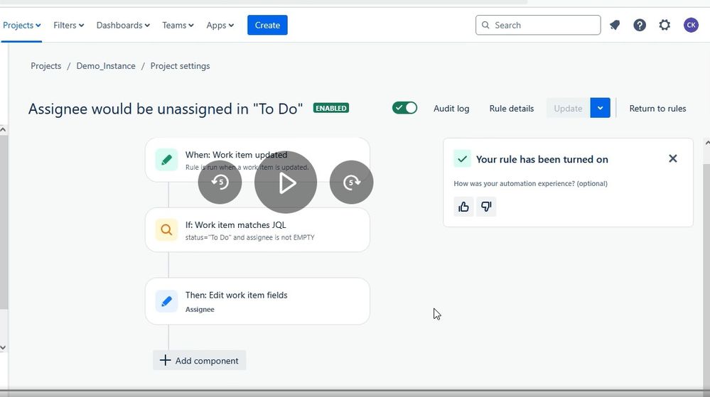This screenshot has height=397, width=710.
Task: Go to Projects breadcrumb
Action: point(45,66)
